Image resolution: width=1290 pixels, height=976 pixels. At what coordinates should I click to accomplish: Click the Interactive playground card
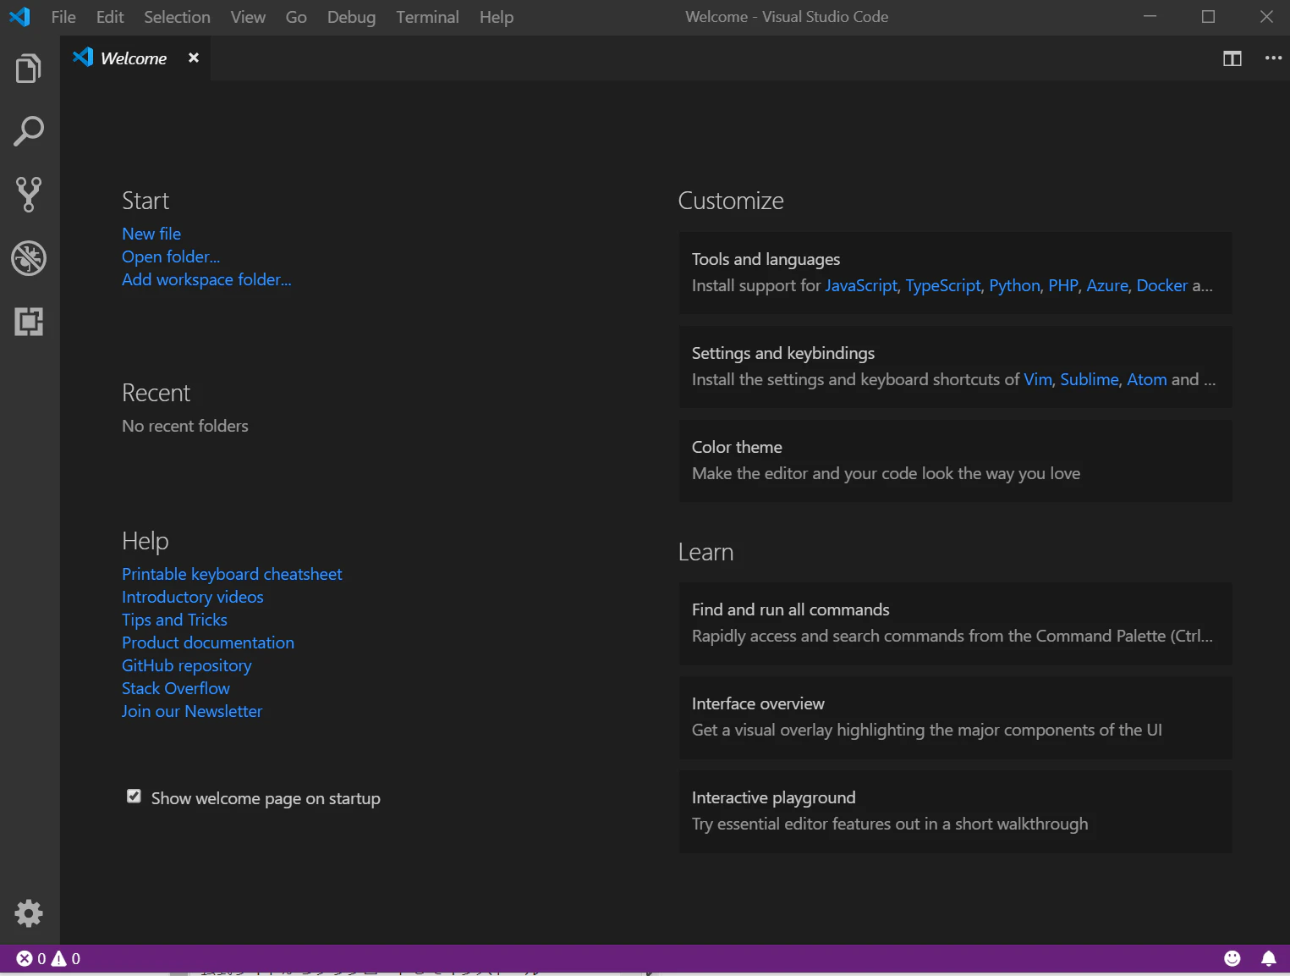955,812
